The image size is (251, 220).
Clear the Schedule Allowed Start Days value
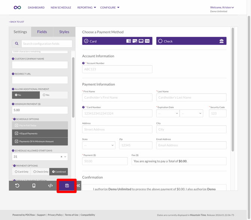click(61, 157)
